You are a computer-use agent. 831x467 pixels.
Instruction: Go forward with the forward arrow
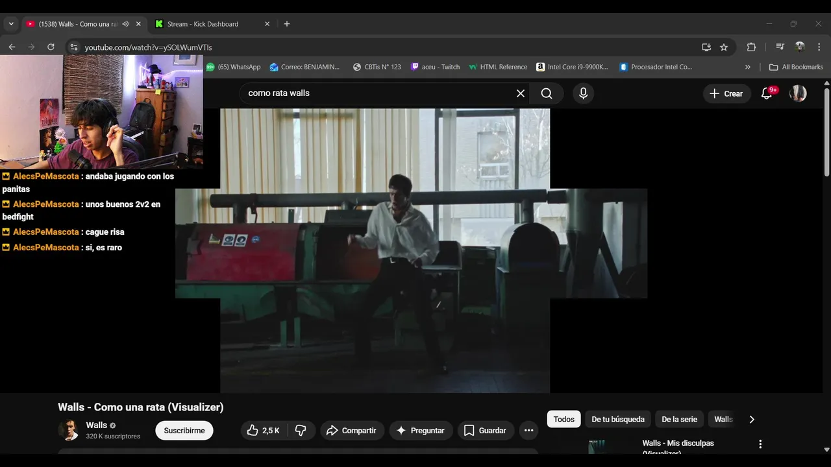click(31, 47)
